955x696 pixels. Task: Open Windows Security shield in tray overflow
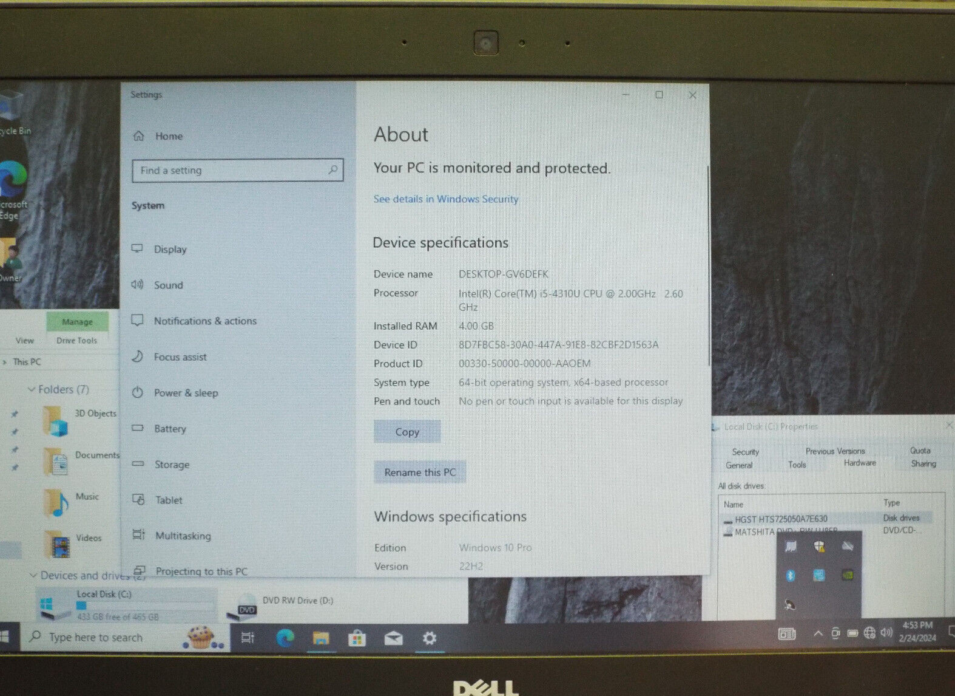(819, 547)
